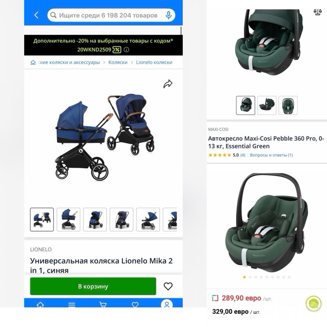Screen dimensions: 327x327
Task: Click the magnifier search icon
Action: [53, 15]
